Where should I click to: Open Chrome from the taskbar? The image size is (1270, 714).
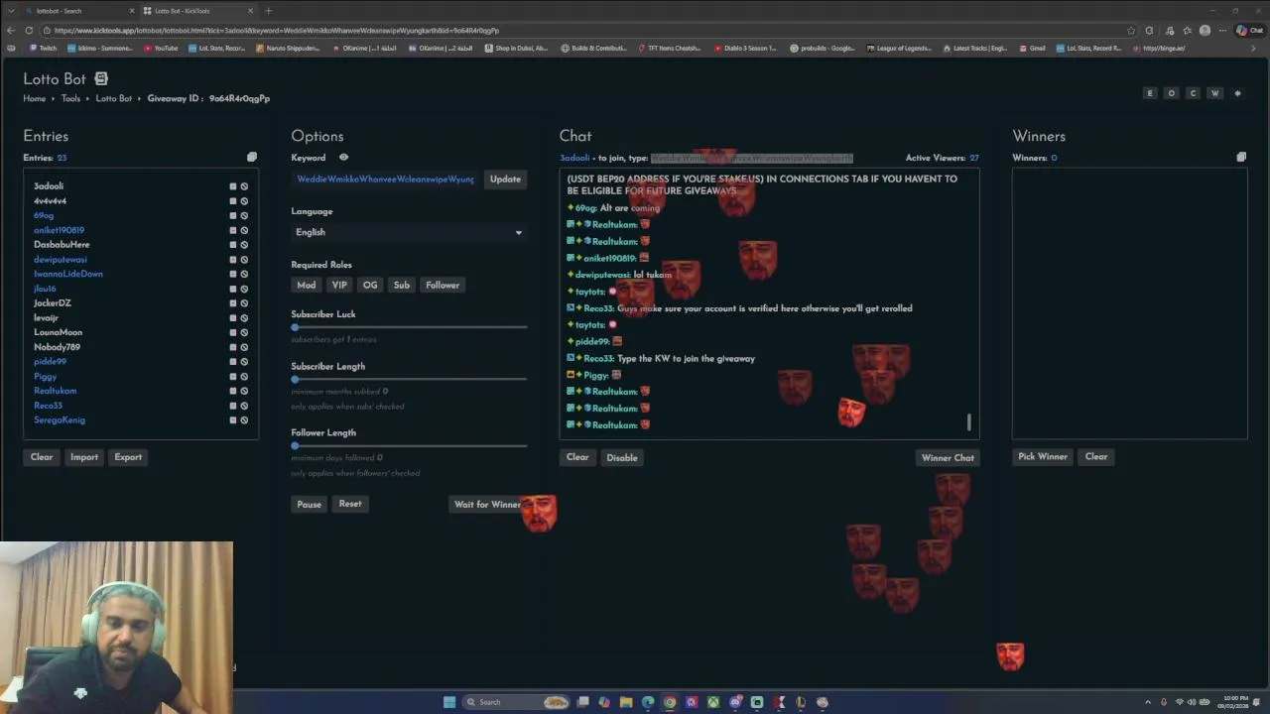(x=670, y=702)
